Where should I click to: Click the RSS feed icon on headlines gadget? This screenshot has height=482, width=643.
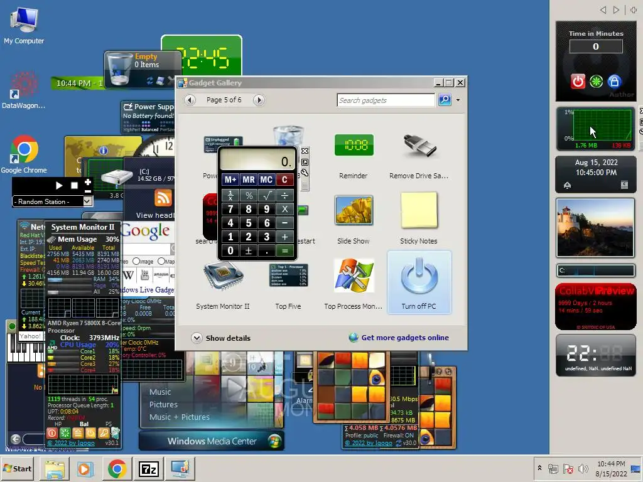point(163,198)
